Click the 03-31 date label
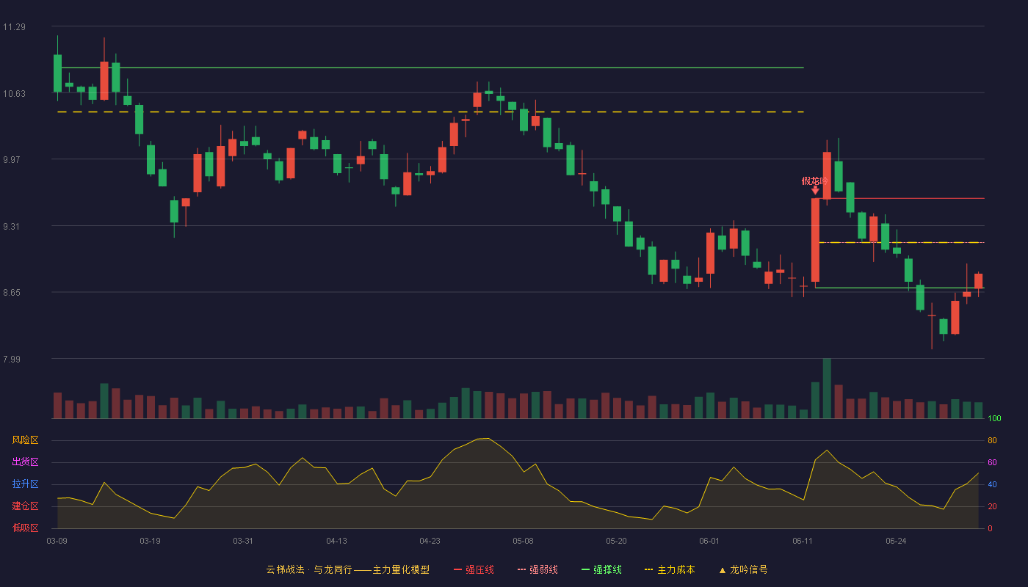Viewport: 1028px width, 587px height. (243, 541)
